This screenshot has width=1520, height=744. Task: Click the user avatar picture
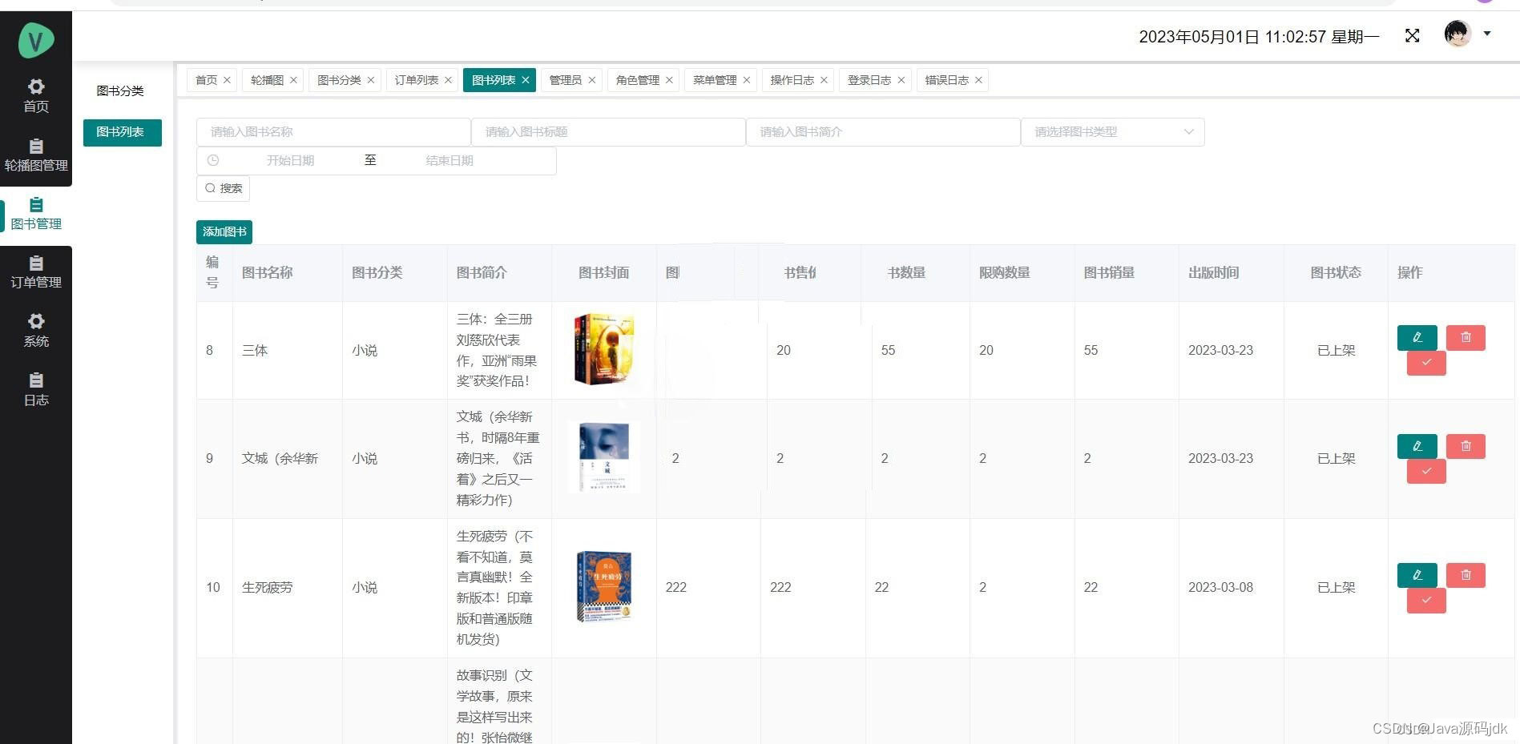coord(1458,34)
